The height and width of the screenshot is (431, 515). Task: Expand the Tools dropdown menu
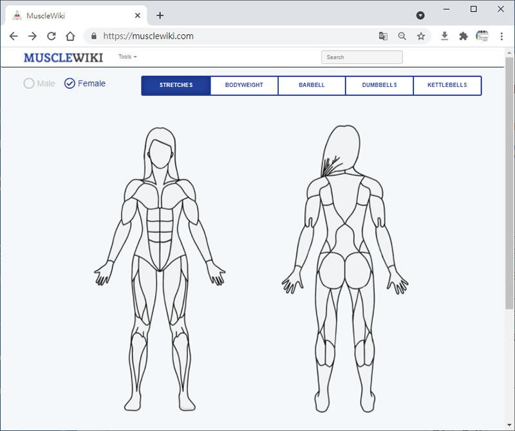pyautogui.click(x=127, y=57)
